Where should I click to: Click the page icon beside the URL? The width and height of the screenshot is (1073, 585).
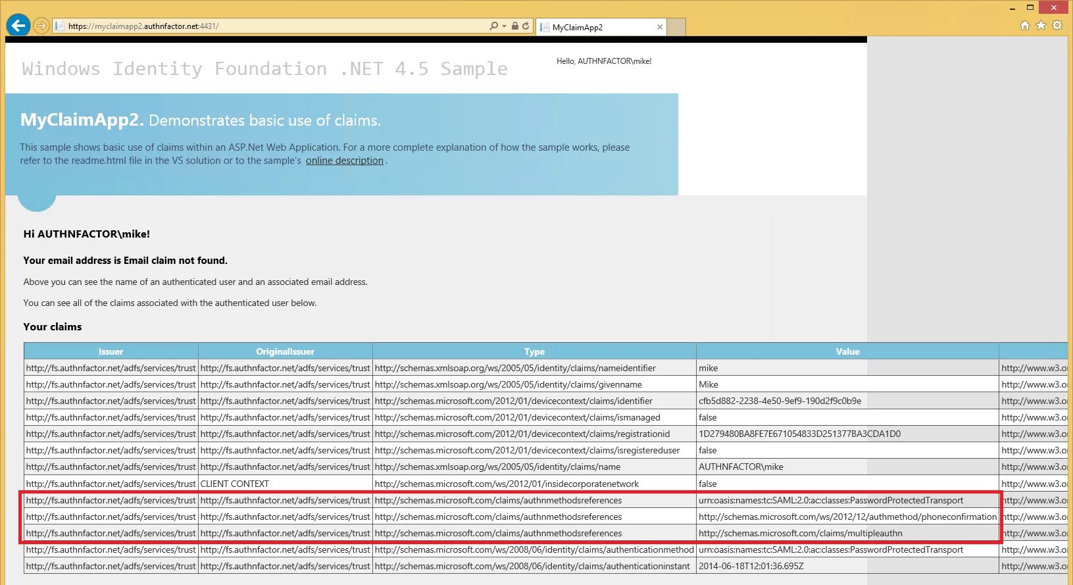(x=61, y=26)
